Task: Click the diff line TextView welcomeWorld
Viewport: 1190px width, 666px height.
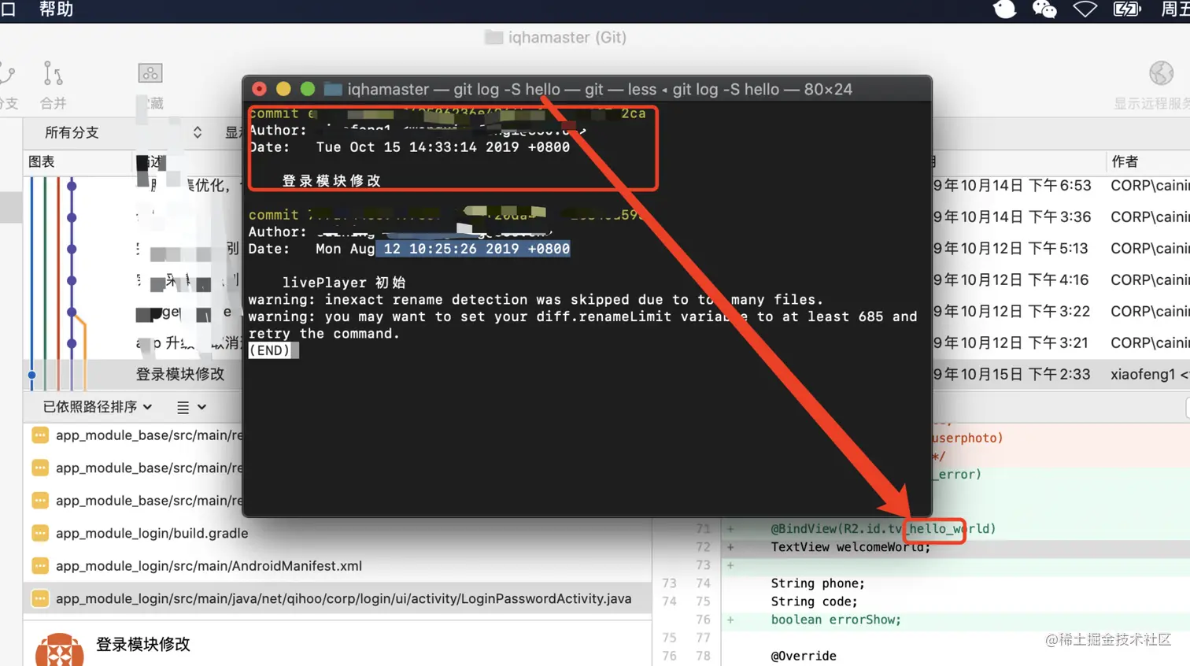Action: [850, 547]
